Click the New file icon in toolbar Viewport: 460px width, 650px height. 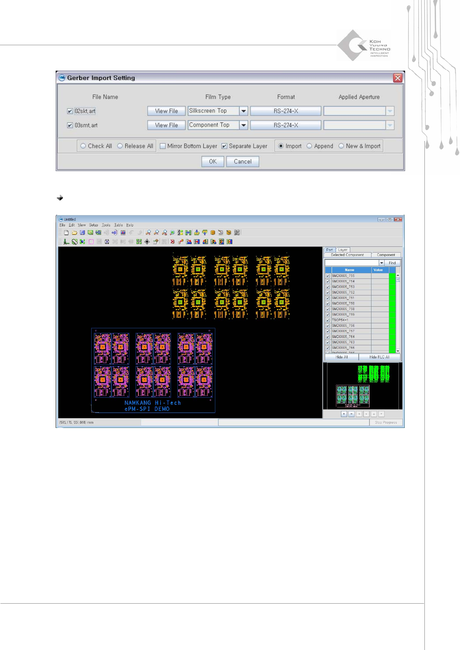66,233
